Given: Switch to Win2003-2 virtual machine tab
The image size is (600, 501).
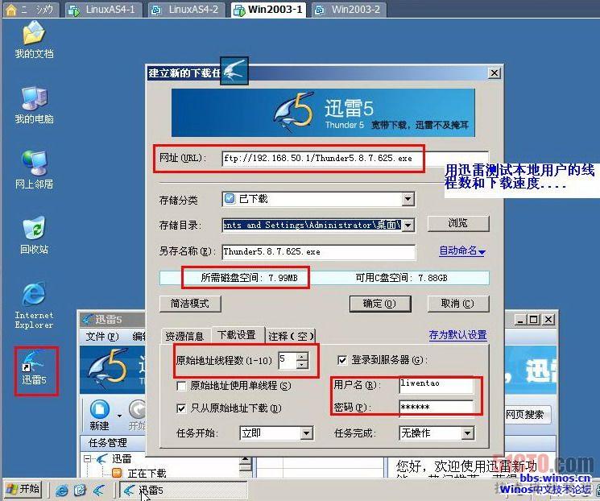Looking at the screenshot, I should tap(349, 10).
